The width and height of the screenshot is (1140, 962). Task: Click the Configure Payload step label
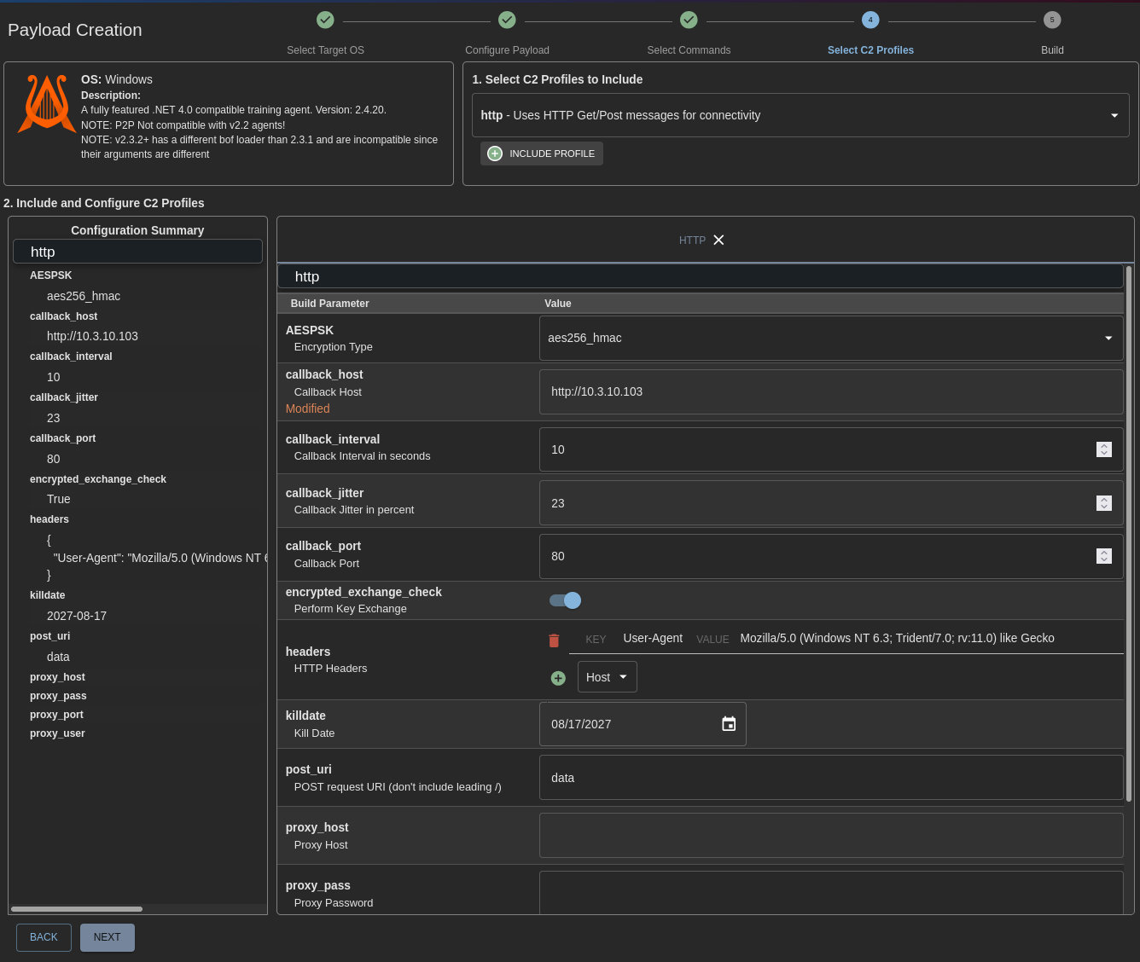click(507, 50)
